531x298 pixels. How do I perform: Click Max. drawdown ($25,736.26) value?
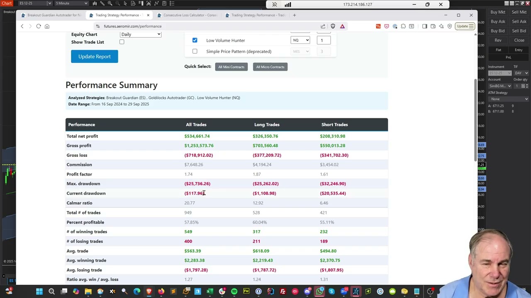197,184
